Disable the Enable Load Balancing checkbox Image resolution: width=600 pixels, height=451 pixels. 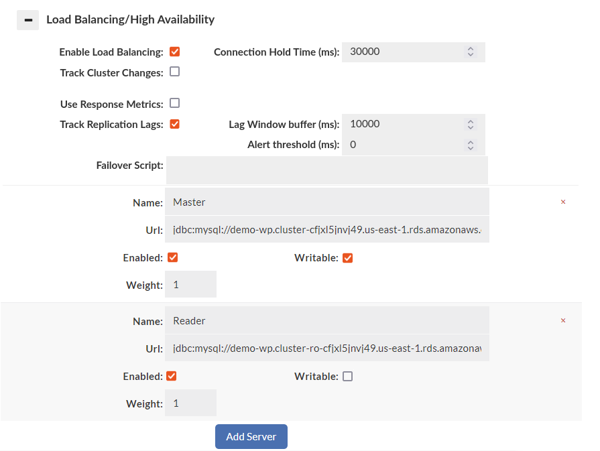pyautogui.click(x=175, y=52)
